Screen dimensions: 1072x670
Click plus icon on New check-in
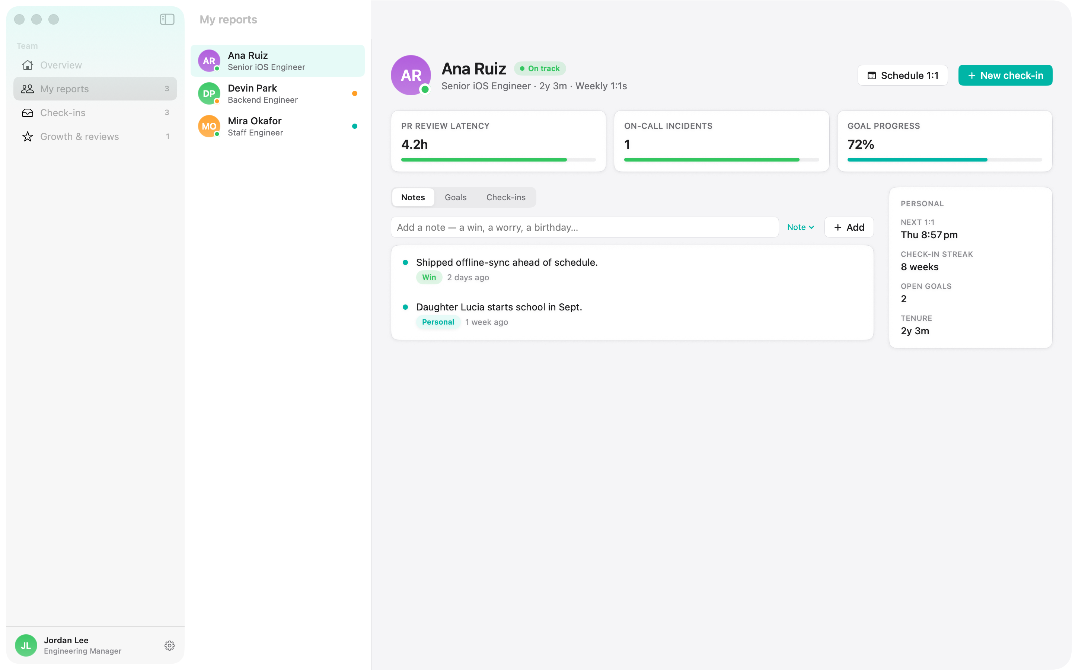coord(971,76)
